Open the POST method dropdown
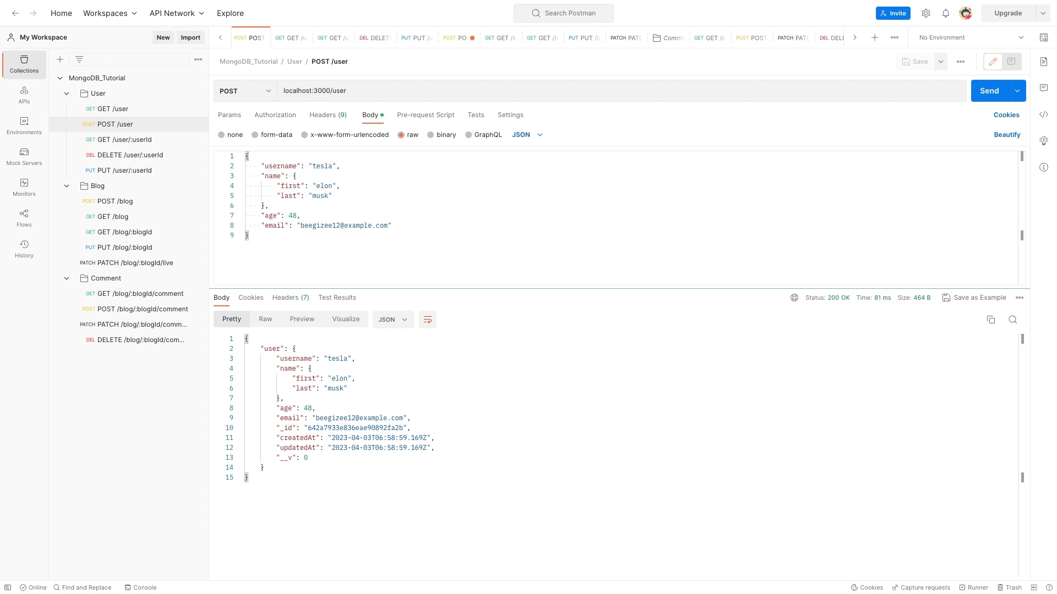The height and width of the screenshot is (594, 1057). (245, 91)
